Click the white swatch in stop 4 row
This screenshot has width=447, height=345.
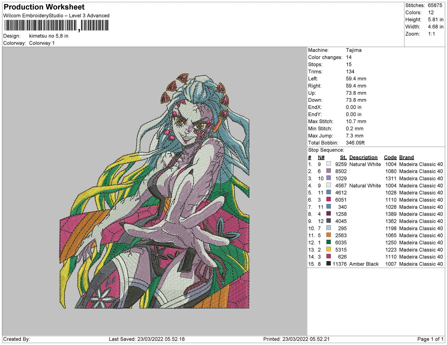click(x=329, y=185)
